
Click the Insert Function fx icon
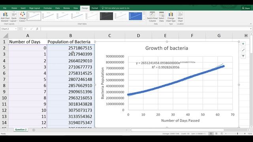pos(37,29)
